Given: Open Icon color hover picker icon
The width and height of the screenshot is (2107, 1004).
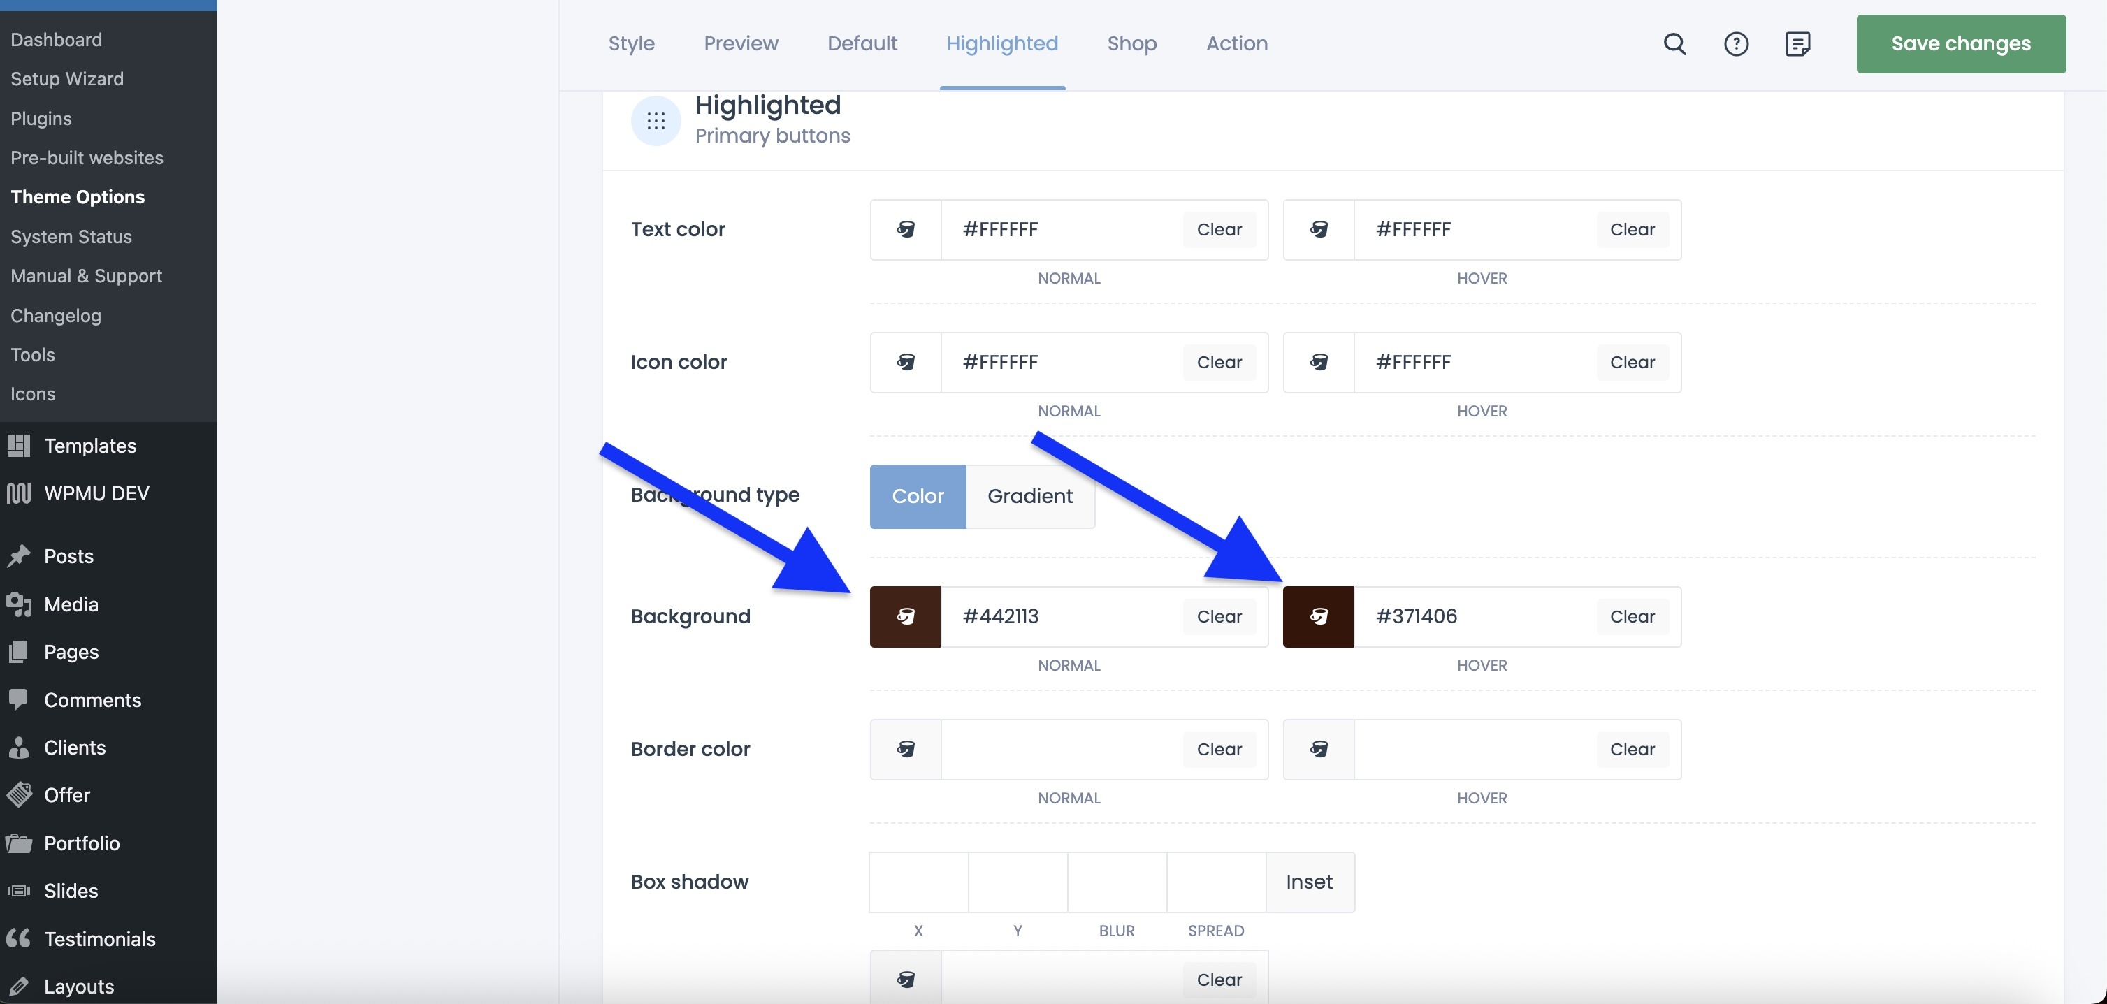Looking at the screenshot, I should click(1319, 362).
